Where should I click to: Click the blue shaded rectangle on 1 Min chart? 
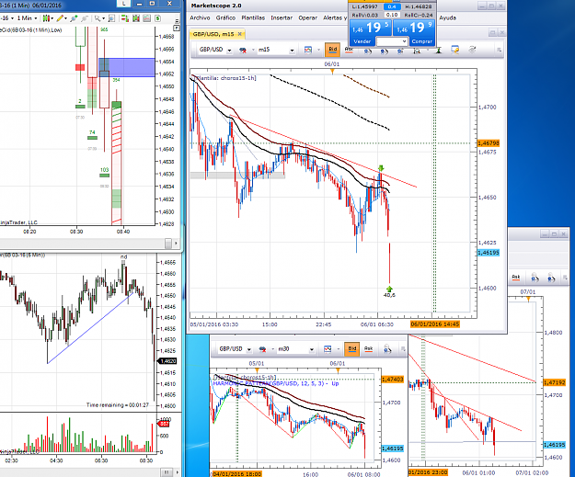click(127, 67)
